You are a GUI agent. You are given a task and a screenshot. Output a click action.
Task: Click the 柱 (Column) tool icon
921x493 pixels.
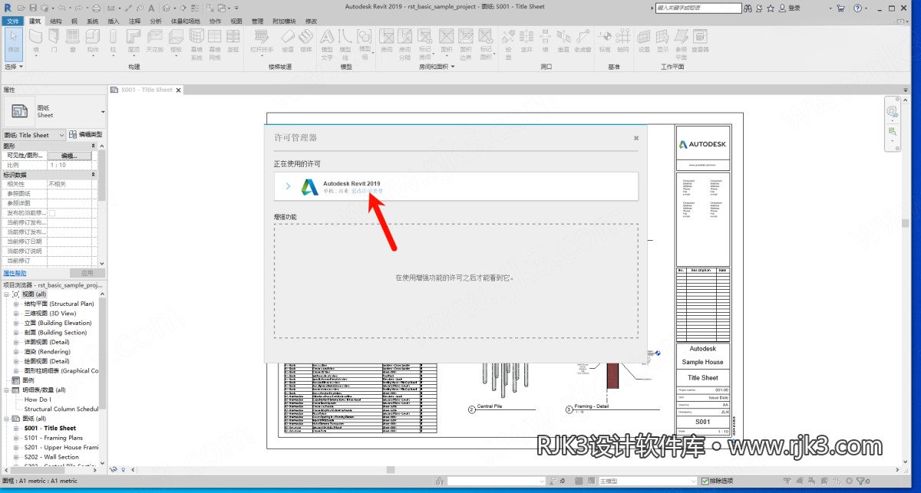coord(114,37)
